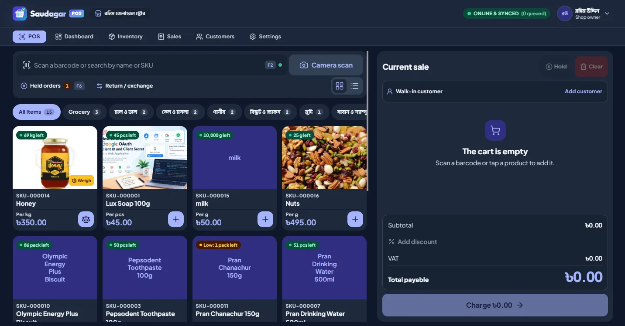Add milk to cart with plus button
Image resolution: width=625 pixels, height=326 pixels.
point(265,219)
